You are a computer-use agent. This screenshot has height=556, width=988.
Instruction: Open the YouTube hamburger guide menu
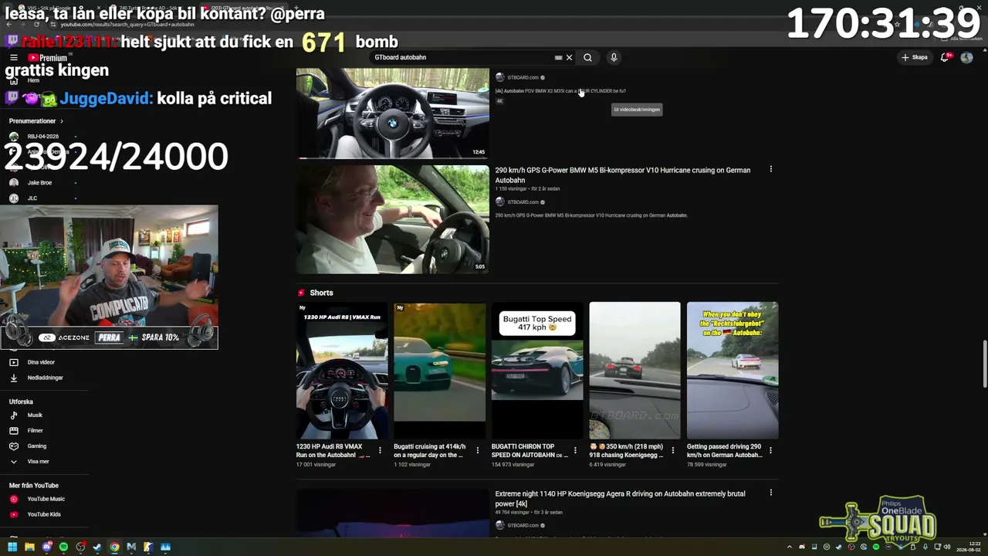coord(13,58)
